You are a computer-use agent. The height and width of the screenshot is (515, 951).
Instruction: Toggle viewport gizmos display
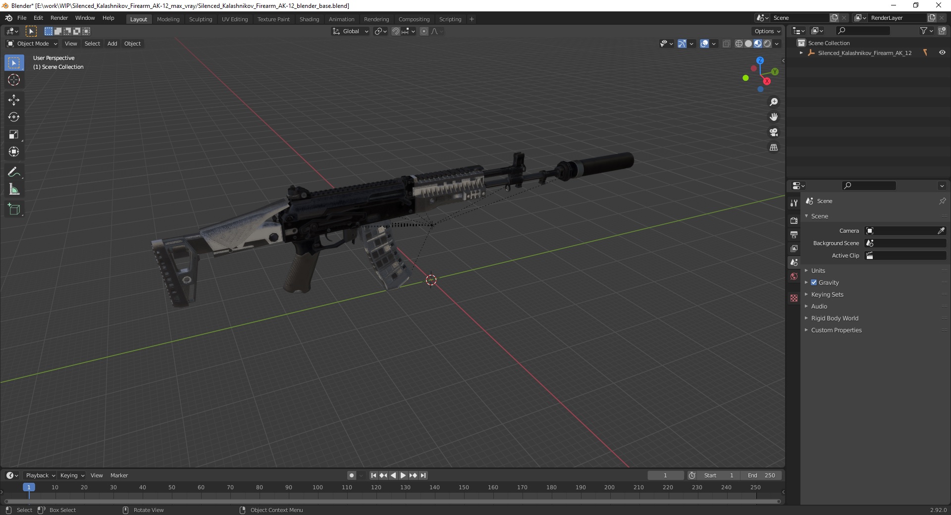pyautogui.click(x=682, y=44)
